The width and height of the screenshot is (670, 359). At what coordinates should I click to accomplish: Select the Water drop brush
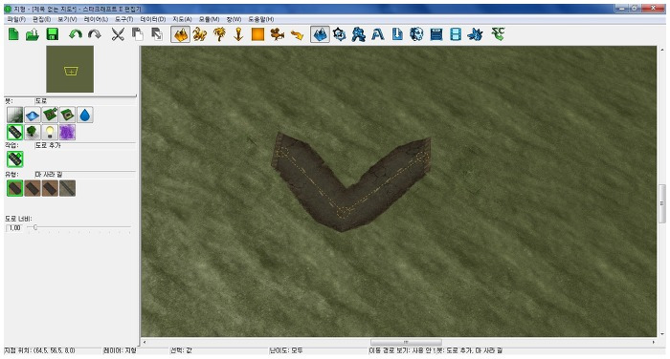tap(85, 115)
